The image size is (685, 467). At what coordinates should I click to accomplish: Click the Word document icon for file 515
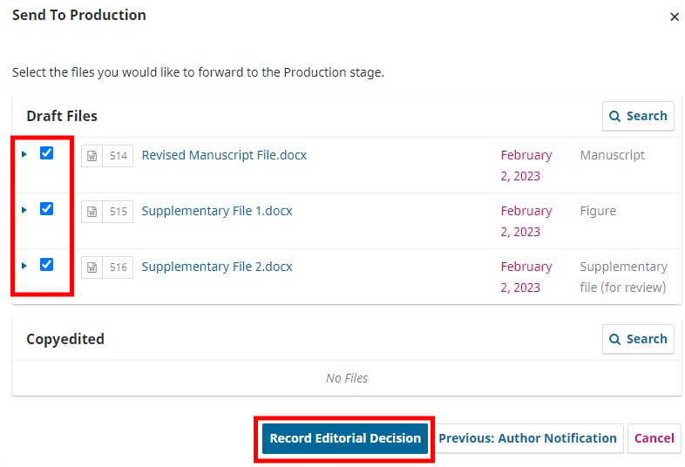(x=92, y=212)
